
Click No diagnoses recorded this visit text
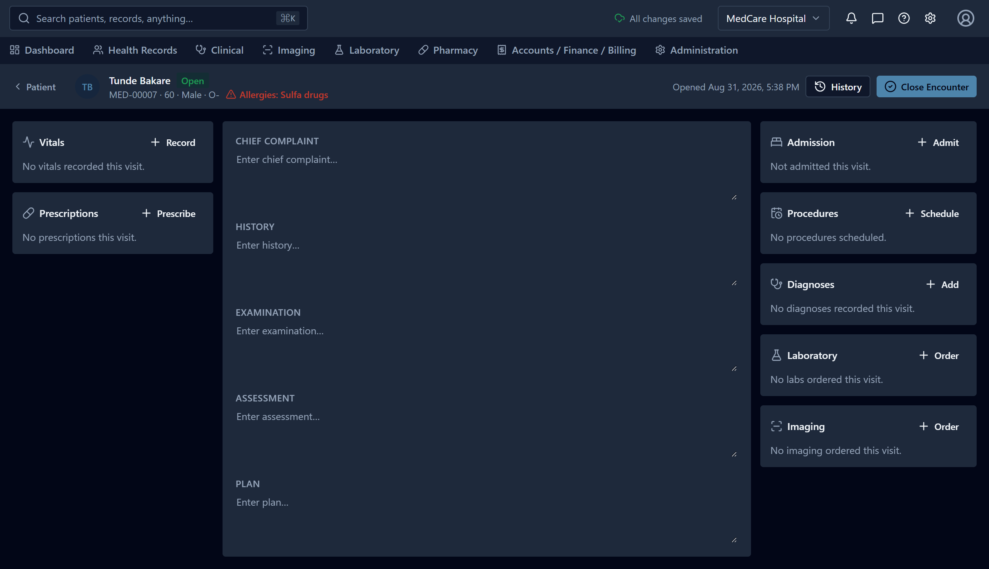click(842, 308)
